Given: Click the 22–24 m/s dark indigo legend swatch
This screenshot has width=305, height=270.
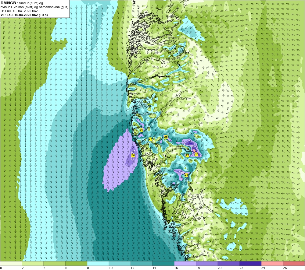Looking at the screenshot, I should tap(250, 263).
